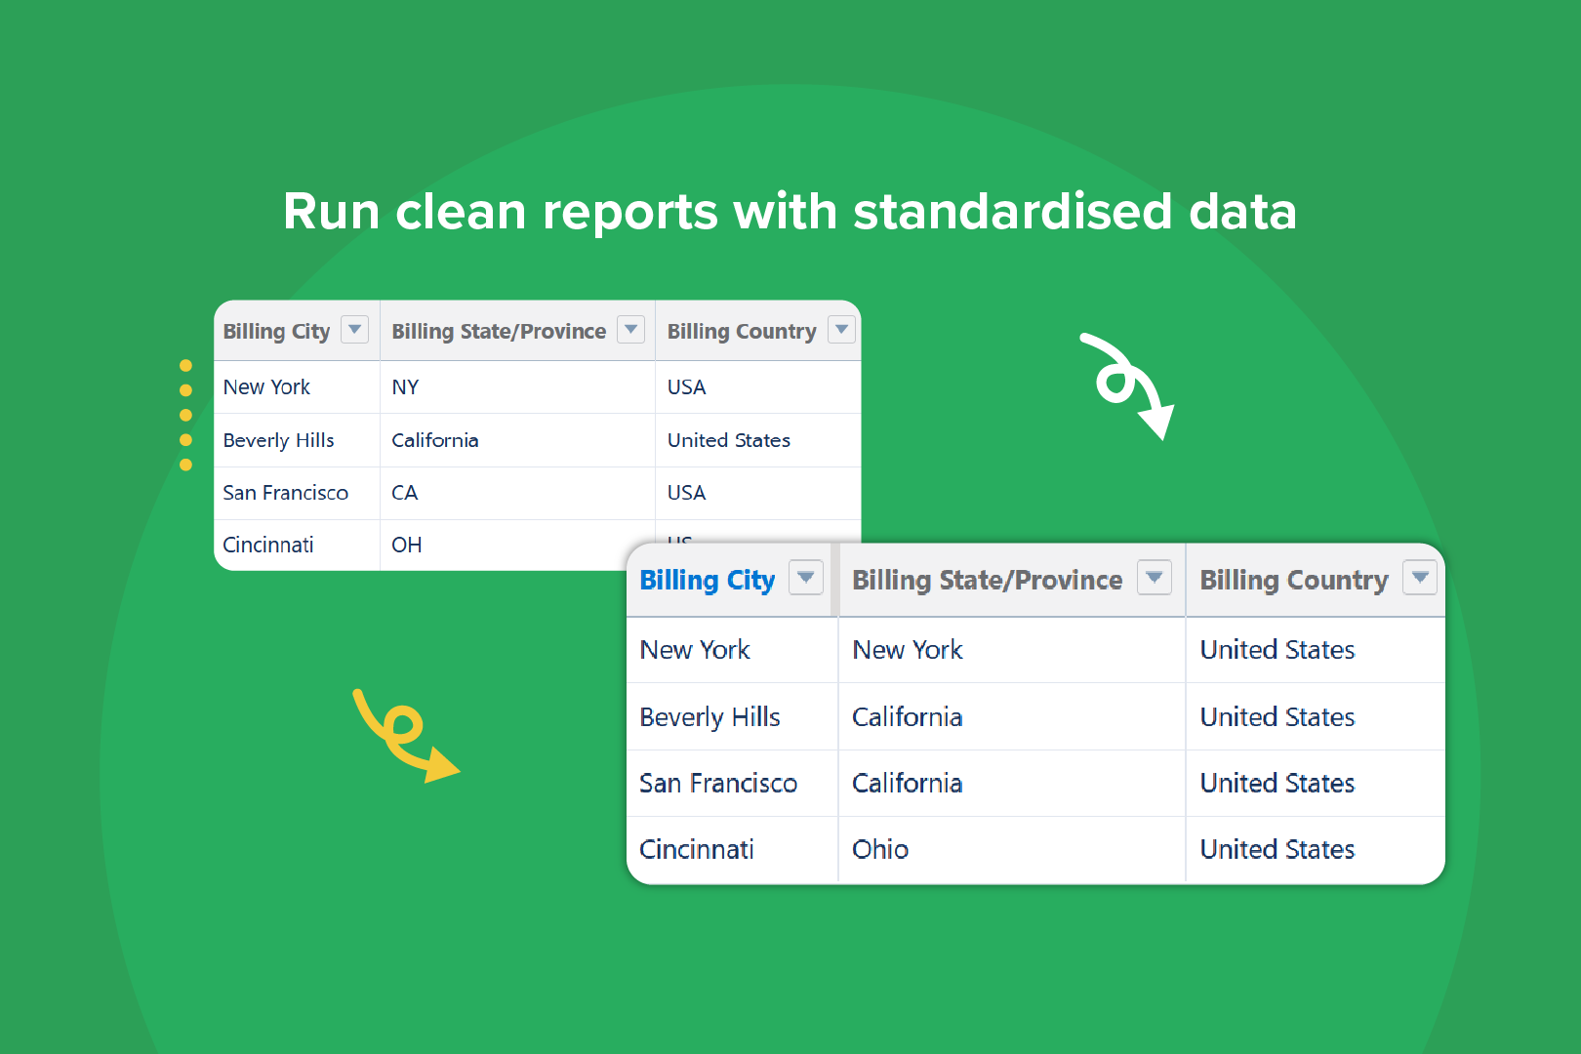
Task: Click the yellow dots beside the smaller table
Action: [185, 415]
